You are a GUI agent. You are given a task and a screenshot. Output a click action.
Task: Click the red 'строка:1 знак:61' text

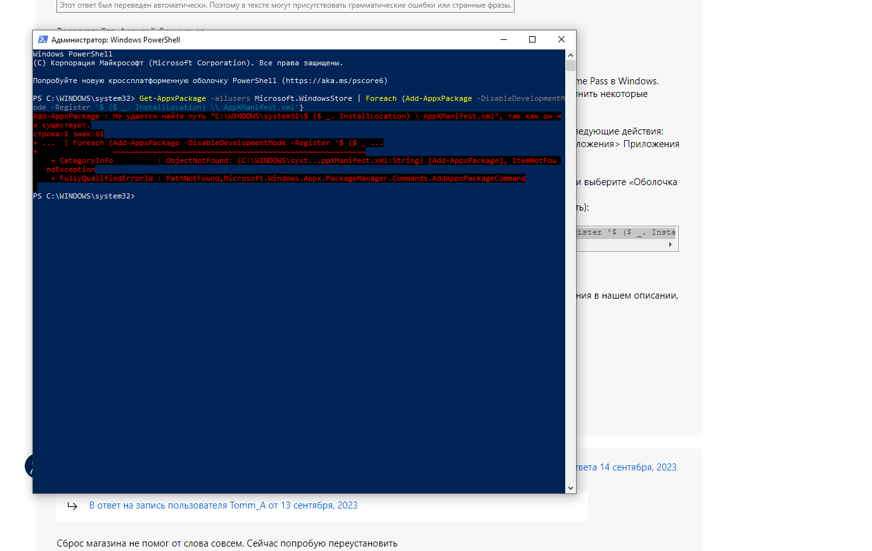(68, 134)
